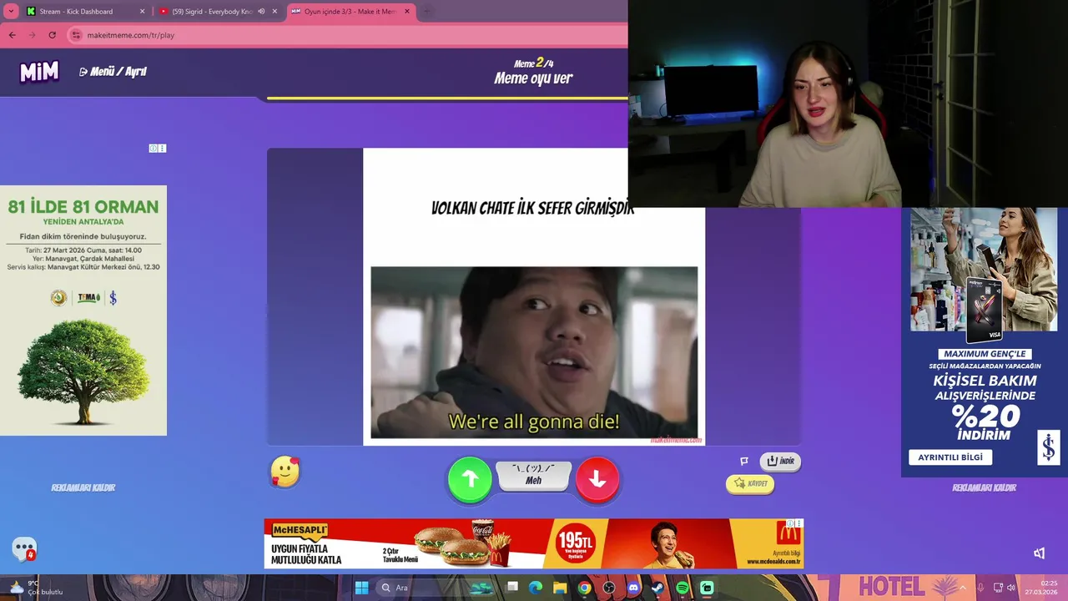Open the McDonald's banner ad
The image size is (1068, 601).
(x=534, y=543)
